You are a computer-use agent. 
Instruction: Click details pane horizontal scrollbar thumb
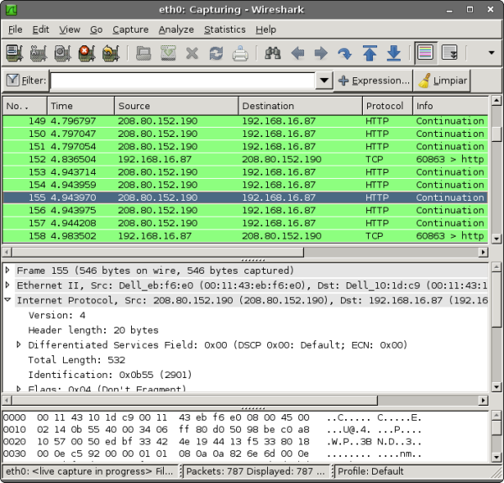[x=195, y=400]
